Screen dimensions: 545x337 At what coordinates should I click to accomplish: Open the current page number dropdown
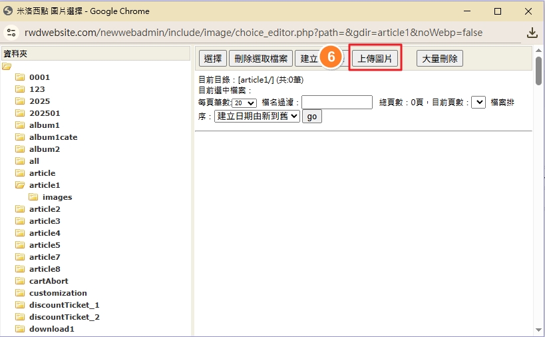point(478,103)
